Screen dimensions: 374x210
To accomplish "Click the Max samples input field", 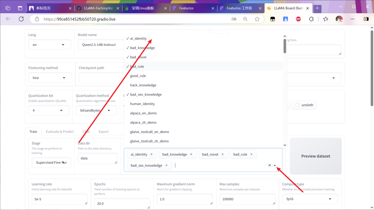I will (x=247, y=199).
